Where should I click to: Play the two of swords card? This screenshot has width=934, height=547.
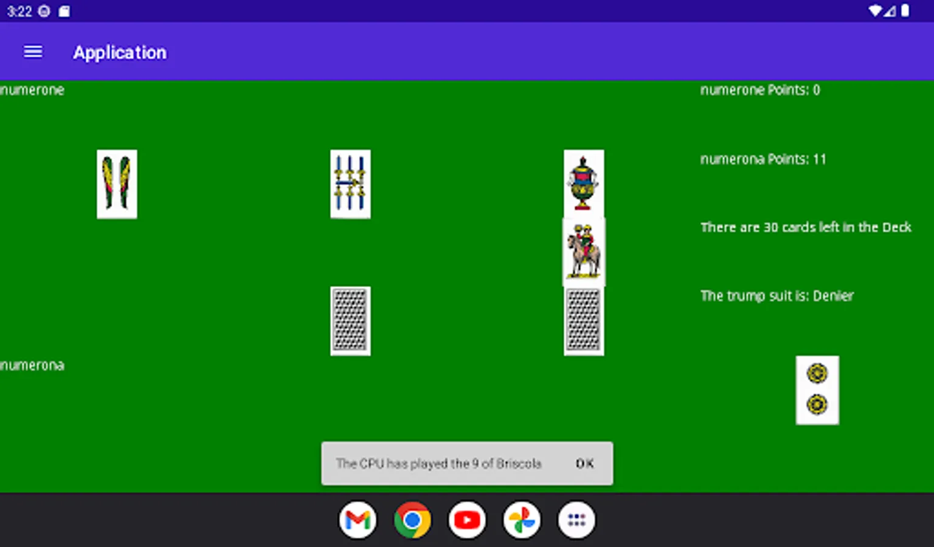[x=117, y=184]
